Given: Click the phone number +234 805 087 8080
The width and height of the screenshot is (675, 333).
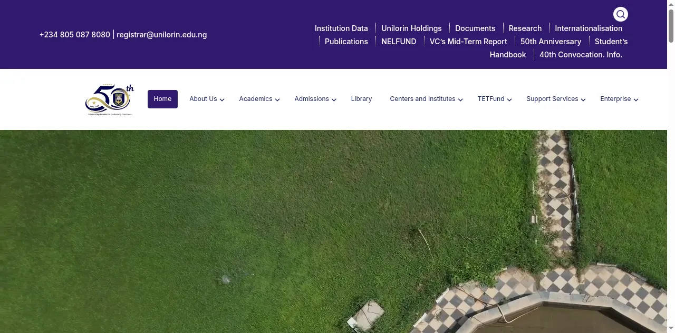Looking at the screenshot, I should click(x=75, y=35).
